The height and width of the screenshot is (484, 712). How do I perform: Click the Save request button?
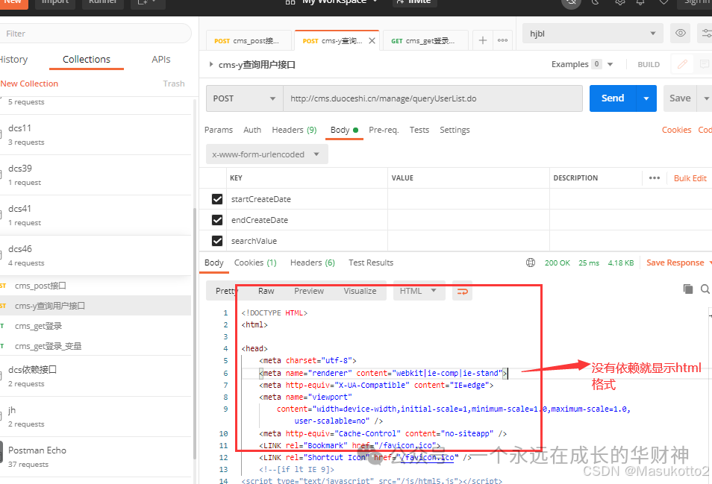point(680,98)
